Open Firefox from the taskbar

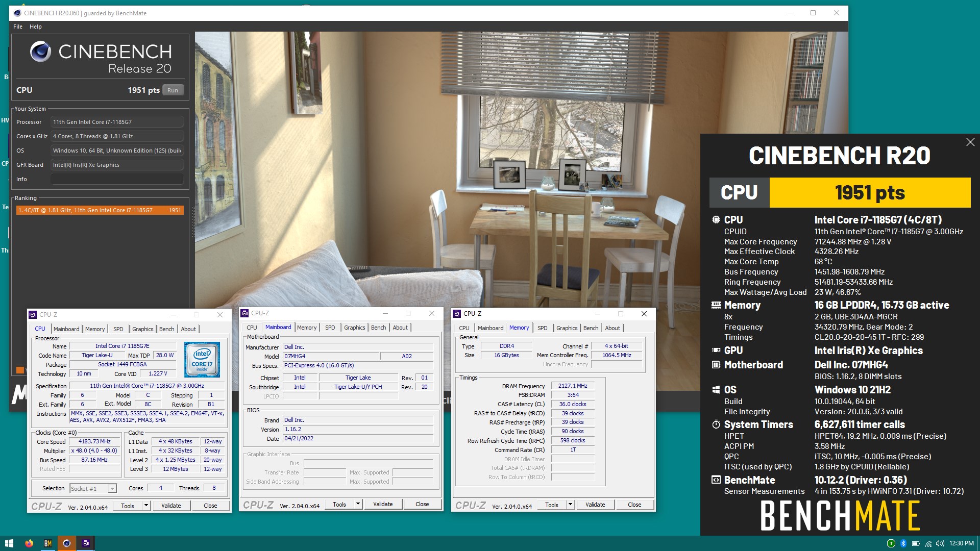tap(29, 543)
